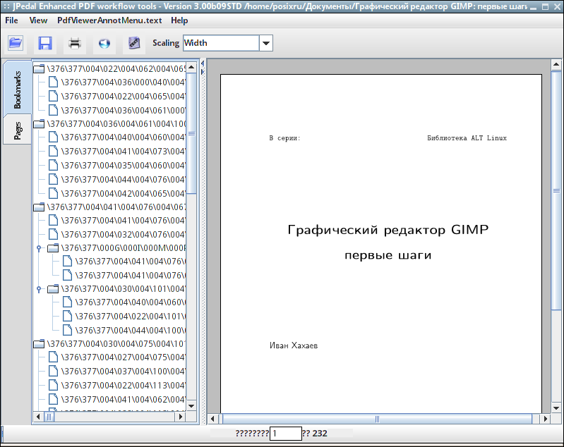The width and height of the screenshot is (564, 447).
Task: Open a PDF file with the folder icon
Action: [x=16, y=43]
